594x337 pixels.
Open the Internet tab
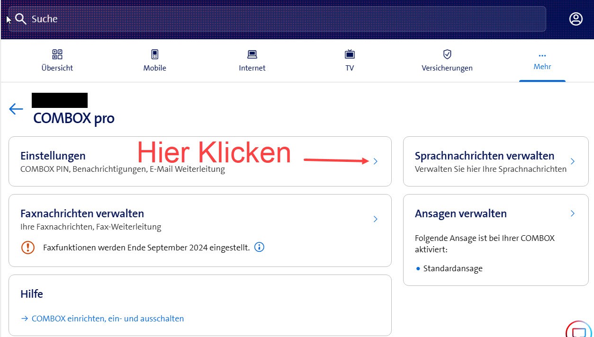[252, 61]
